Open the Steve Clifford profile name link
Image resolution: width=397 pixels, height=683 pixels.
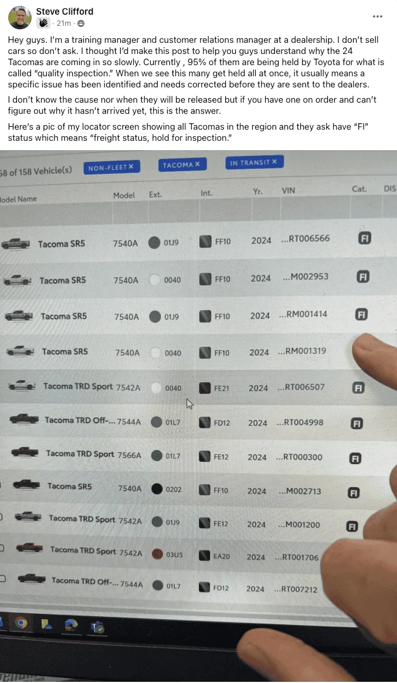point(65,11)
